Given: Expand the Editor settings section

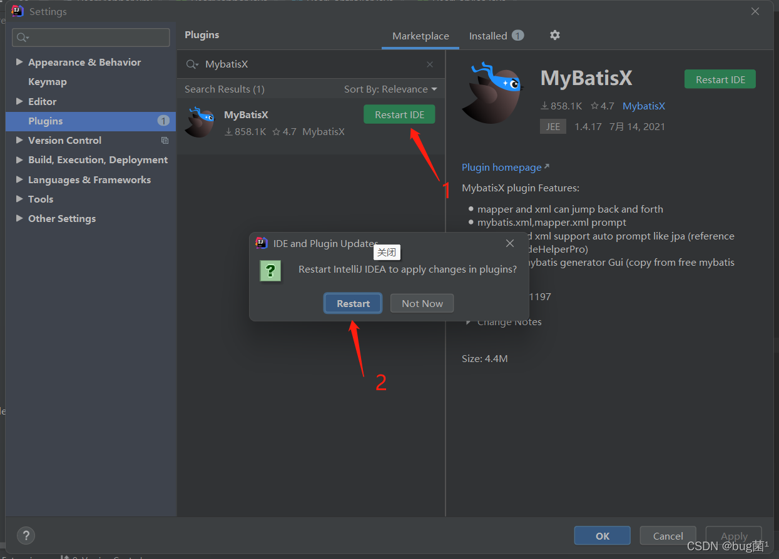Looking at the screenshot, I should tap(19, 101).
